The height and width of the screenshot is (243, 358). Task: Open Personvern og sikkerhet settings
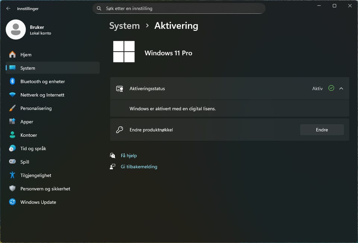coord(45,189)
